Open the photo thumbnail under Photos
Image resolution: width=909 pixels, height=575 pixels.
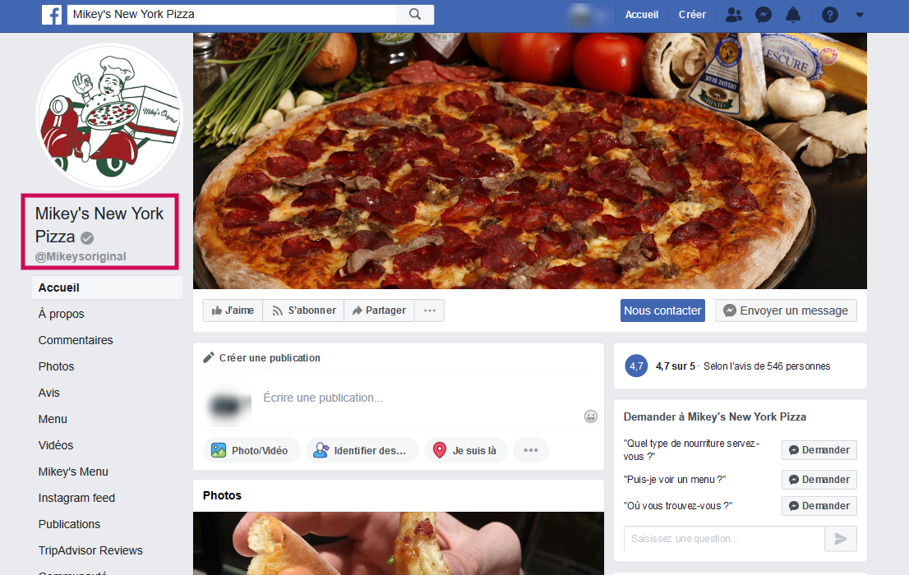(399, 543)
